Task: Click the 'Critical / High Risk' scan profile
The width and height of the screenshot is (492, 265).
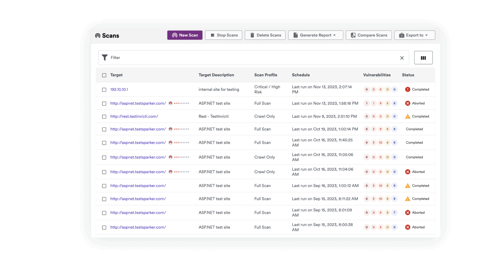Action: point(267,89)
